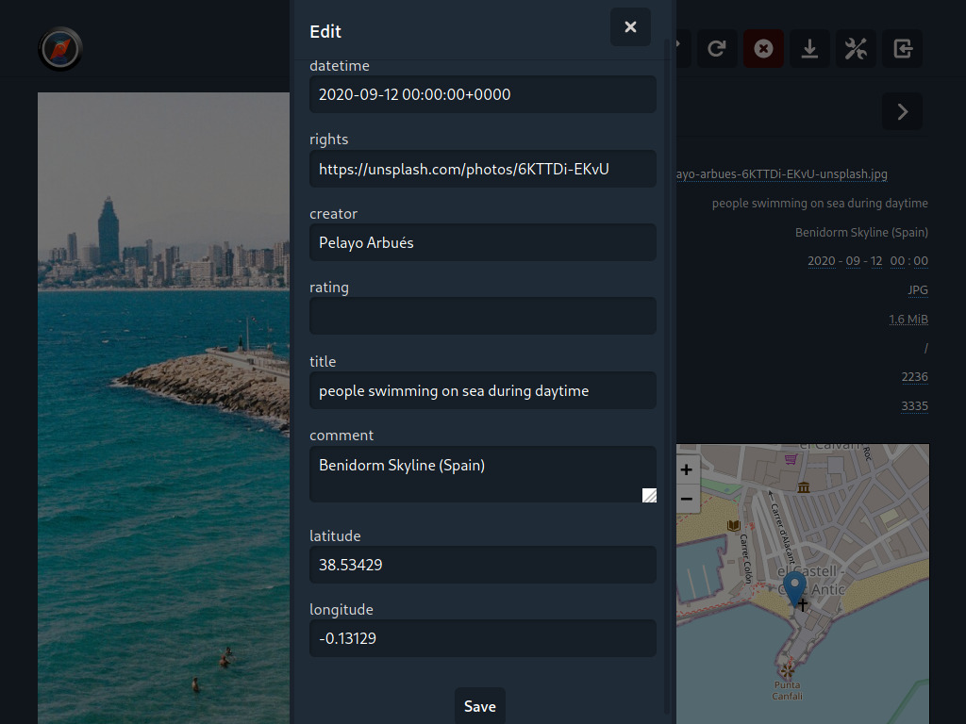Click the rights URL input field
The image size is (966, 724).
point(483,169)
